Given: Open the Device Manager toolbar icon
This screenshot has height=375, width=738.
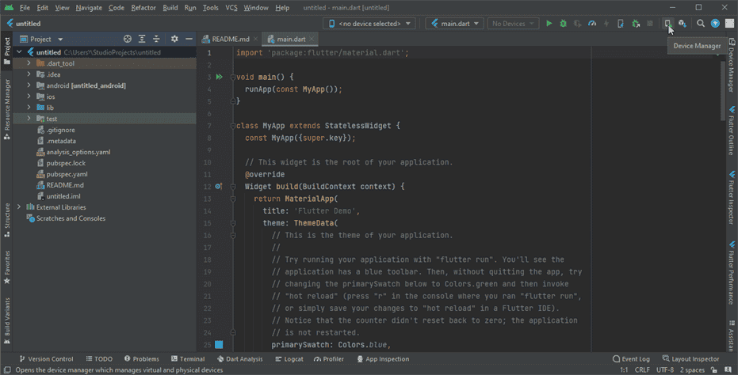Looking at the screenshot, I should (x=667, y=24).
